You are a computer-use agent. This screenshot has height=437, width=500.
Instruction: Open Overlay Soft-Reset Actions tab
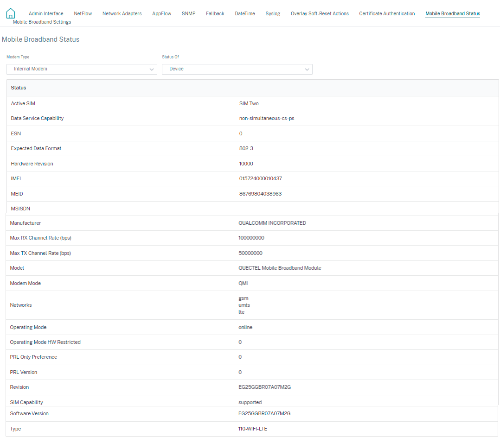point(320,14)
